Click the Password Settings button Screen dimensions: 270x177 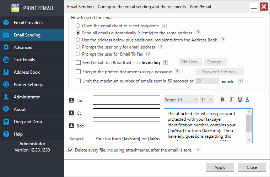tap(220, 72)
